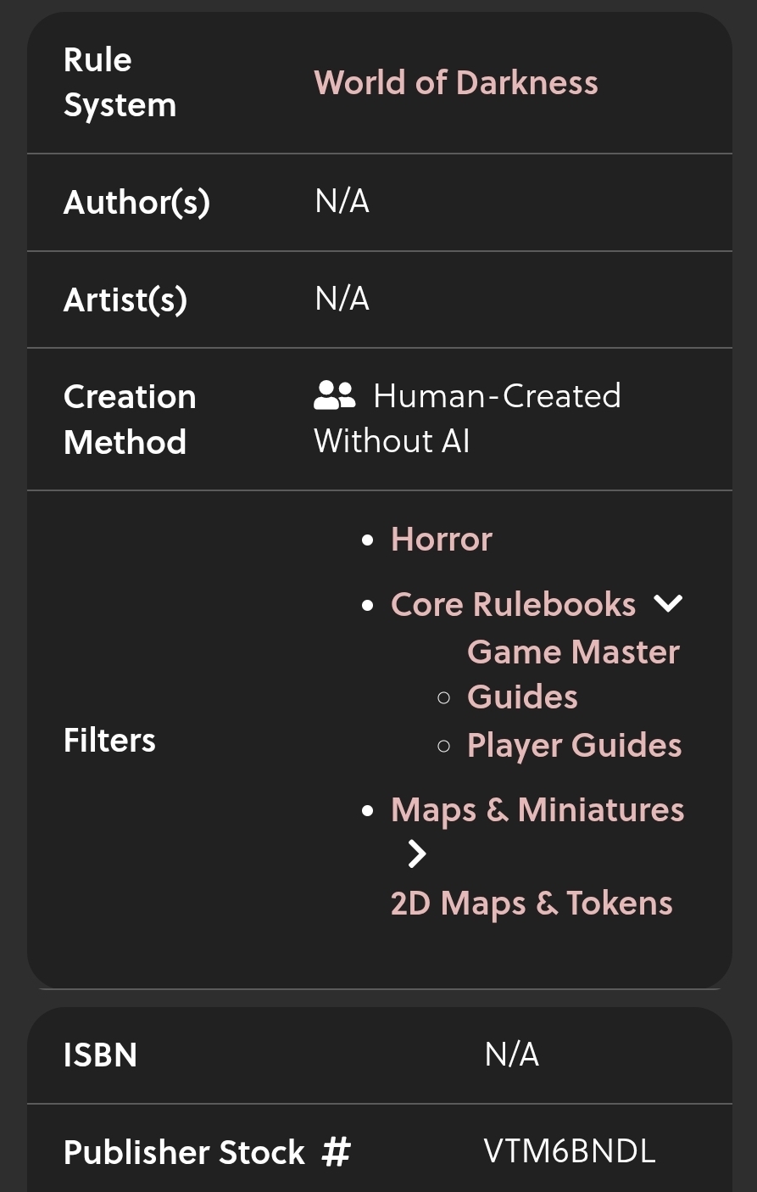757x1192 pixels.
Task: Select the VTM6BNDL stock number text
Action: [570, 1151]
